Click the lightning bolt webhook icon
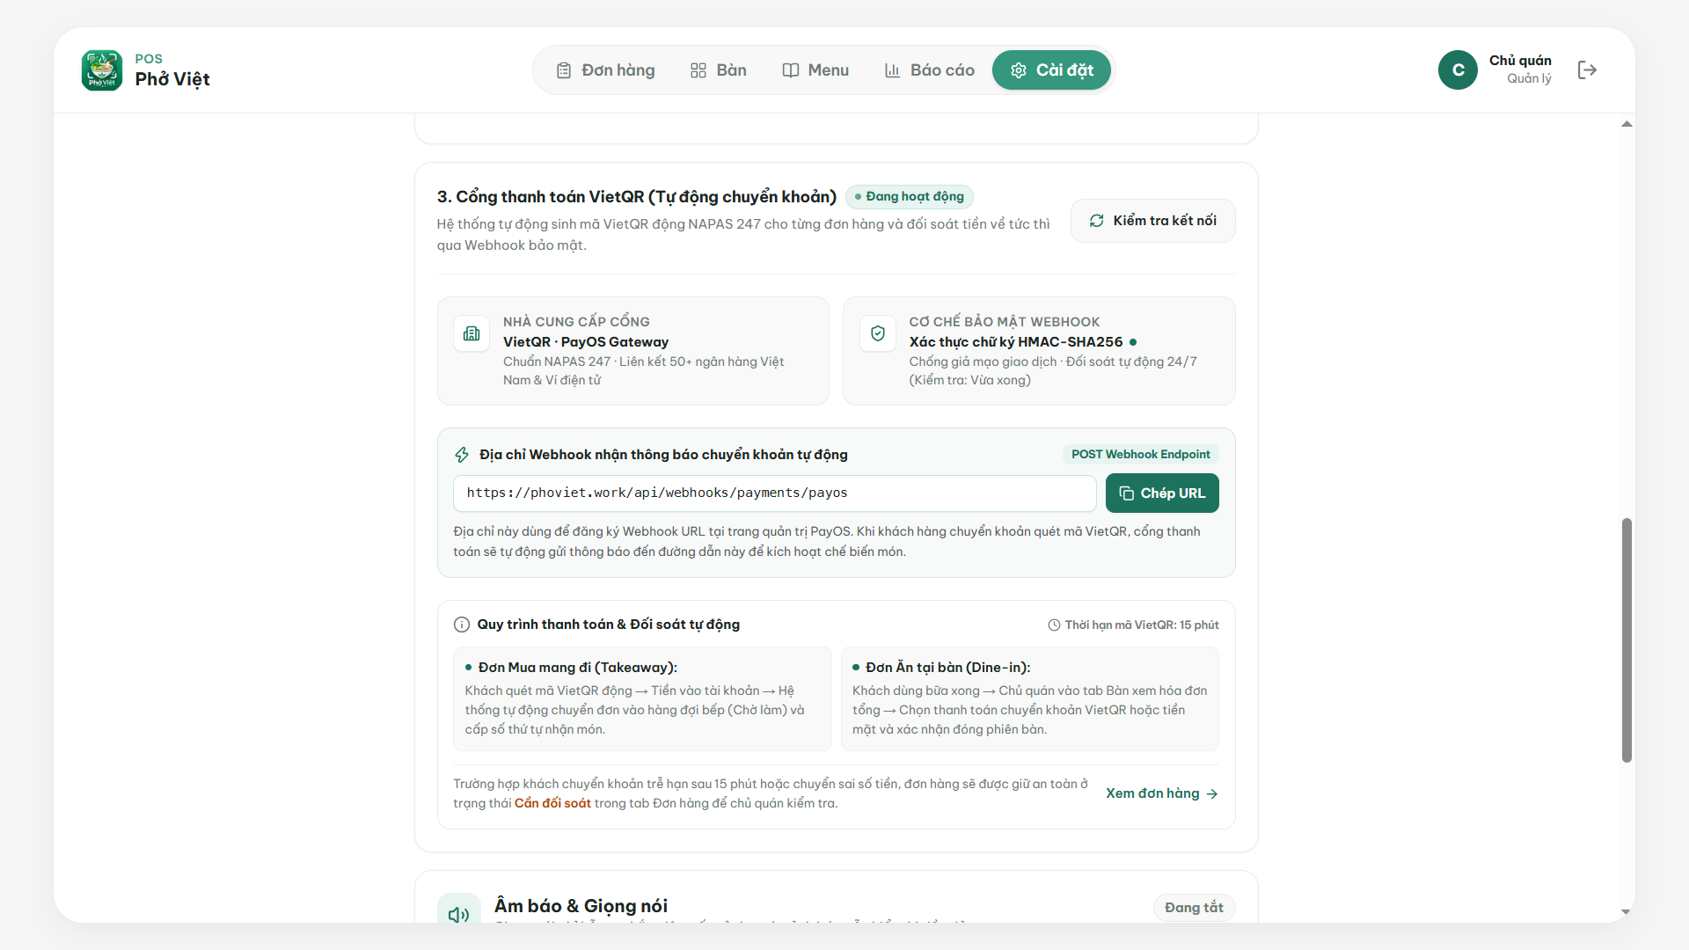The height and width of the screenshot is (950, 1689). [x=462, y=455]
